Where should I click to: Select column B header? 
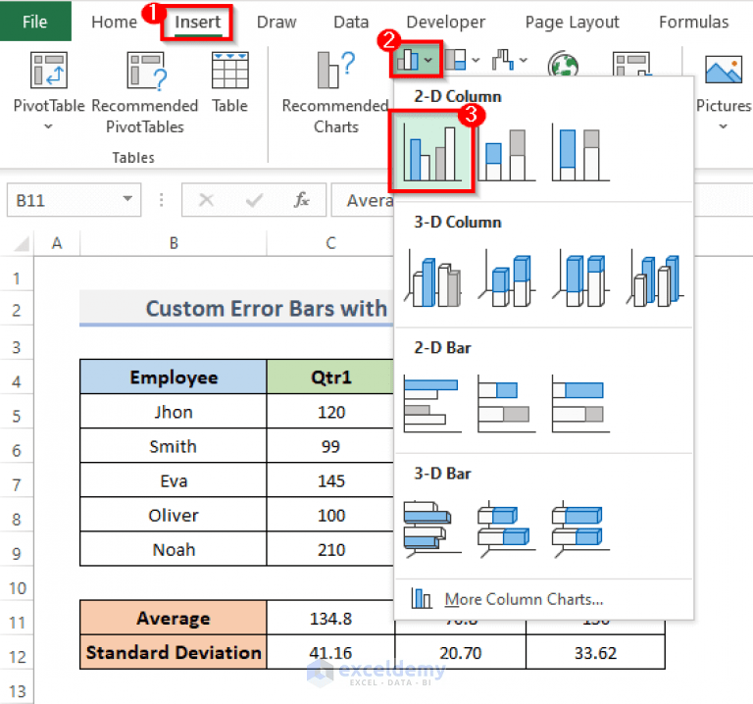point(174,243)
